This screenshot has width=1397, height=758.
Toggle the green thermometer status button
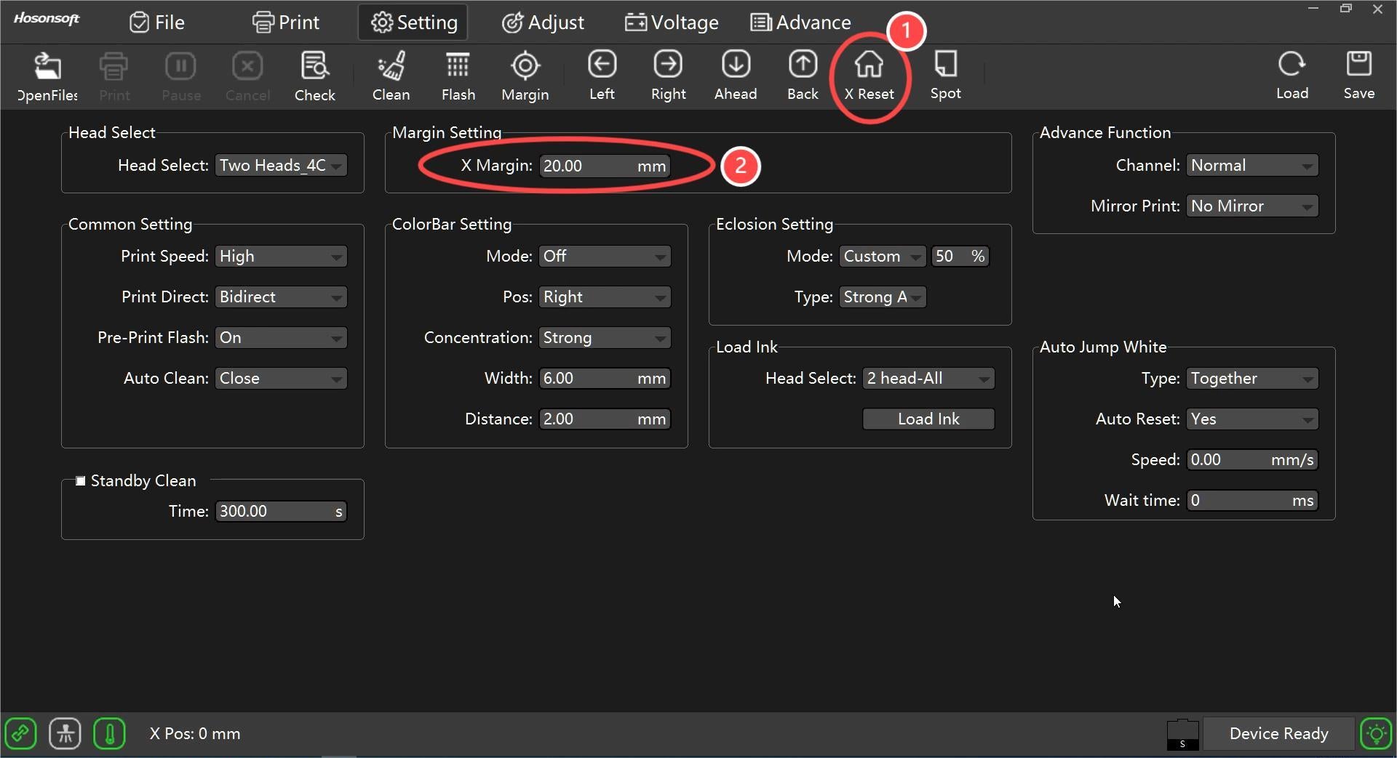pyautogui.click(x=110, y=733)
